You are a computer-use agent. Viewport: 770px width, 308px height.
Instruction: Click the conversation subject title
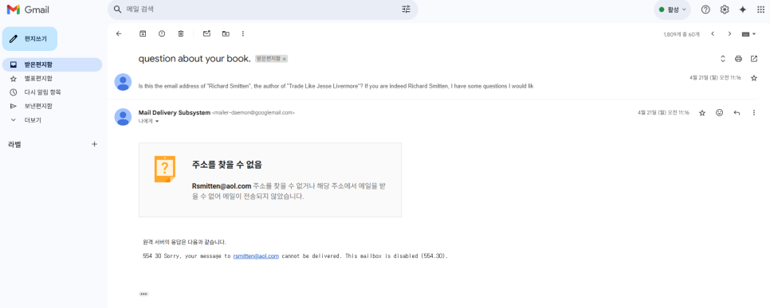194,58
